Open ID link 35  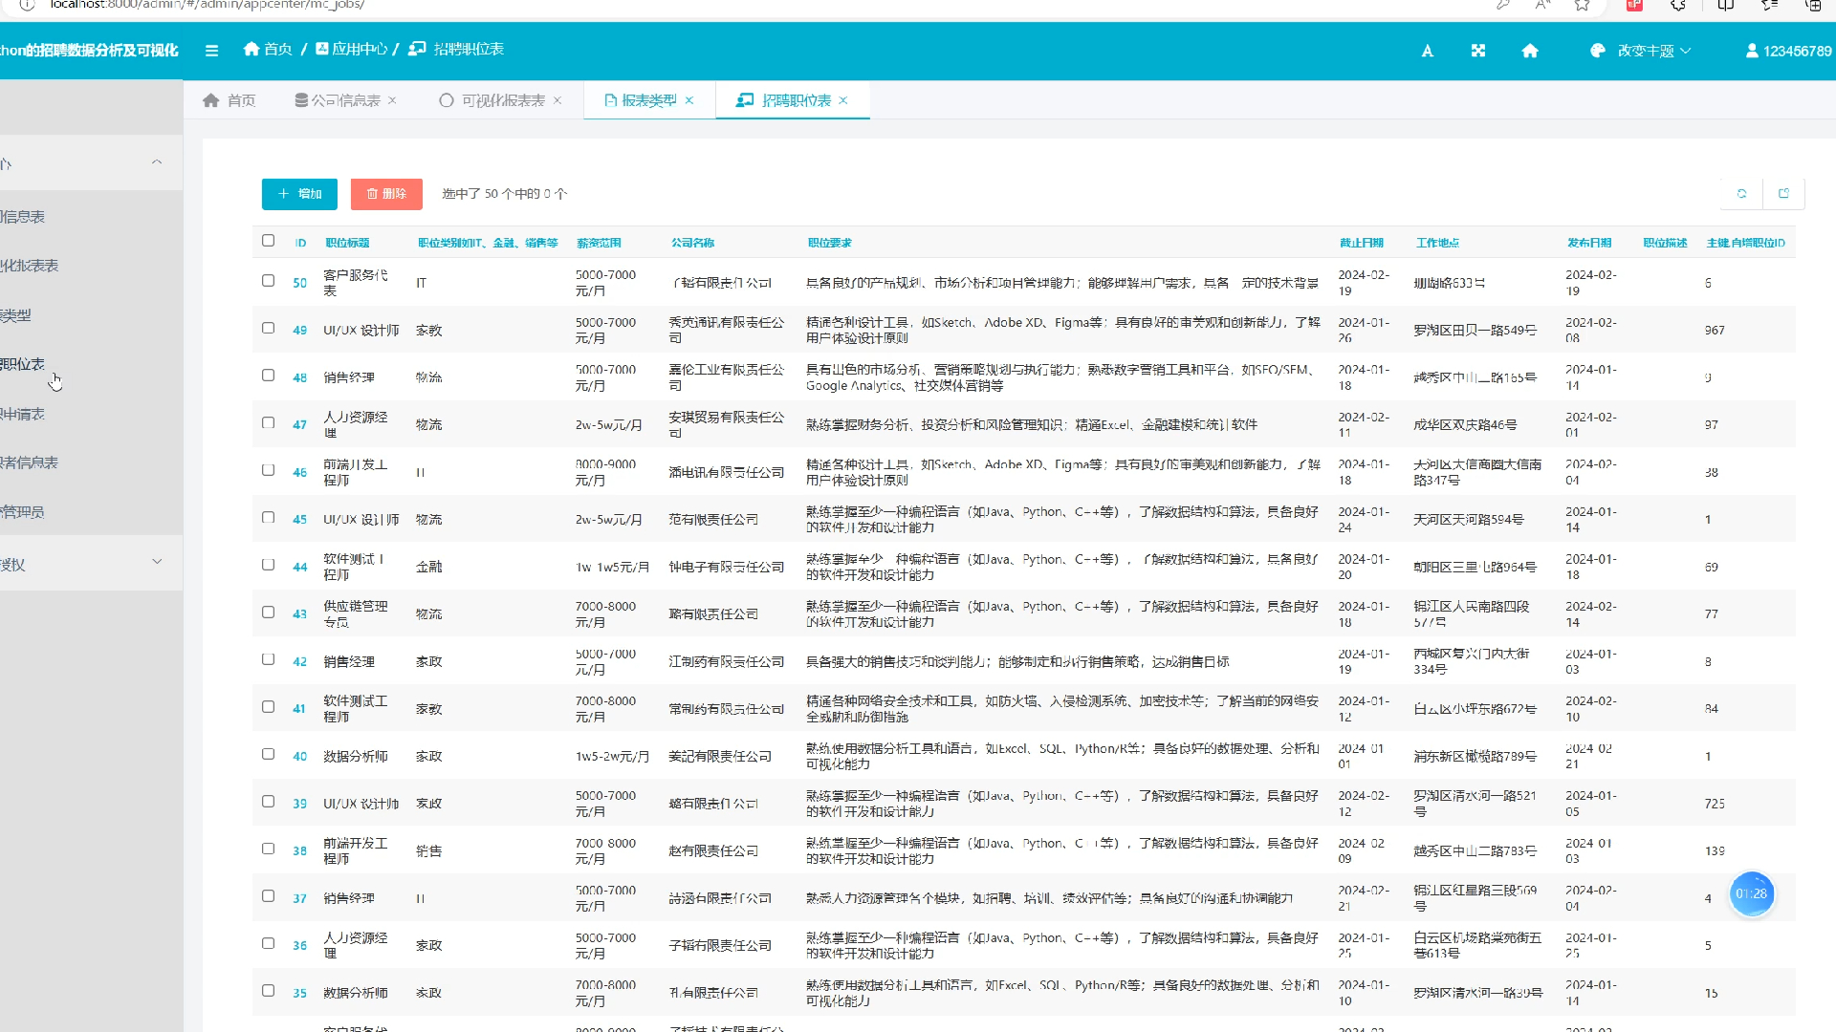[x=299, y=993]
